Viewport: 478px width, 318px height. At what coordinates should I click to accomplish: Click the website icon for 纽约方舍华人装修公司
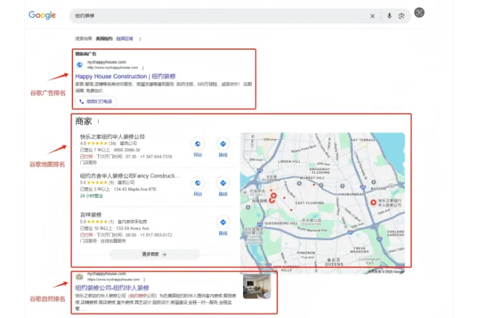tap(198, 184)
